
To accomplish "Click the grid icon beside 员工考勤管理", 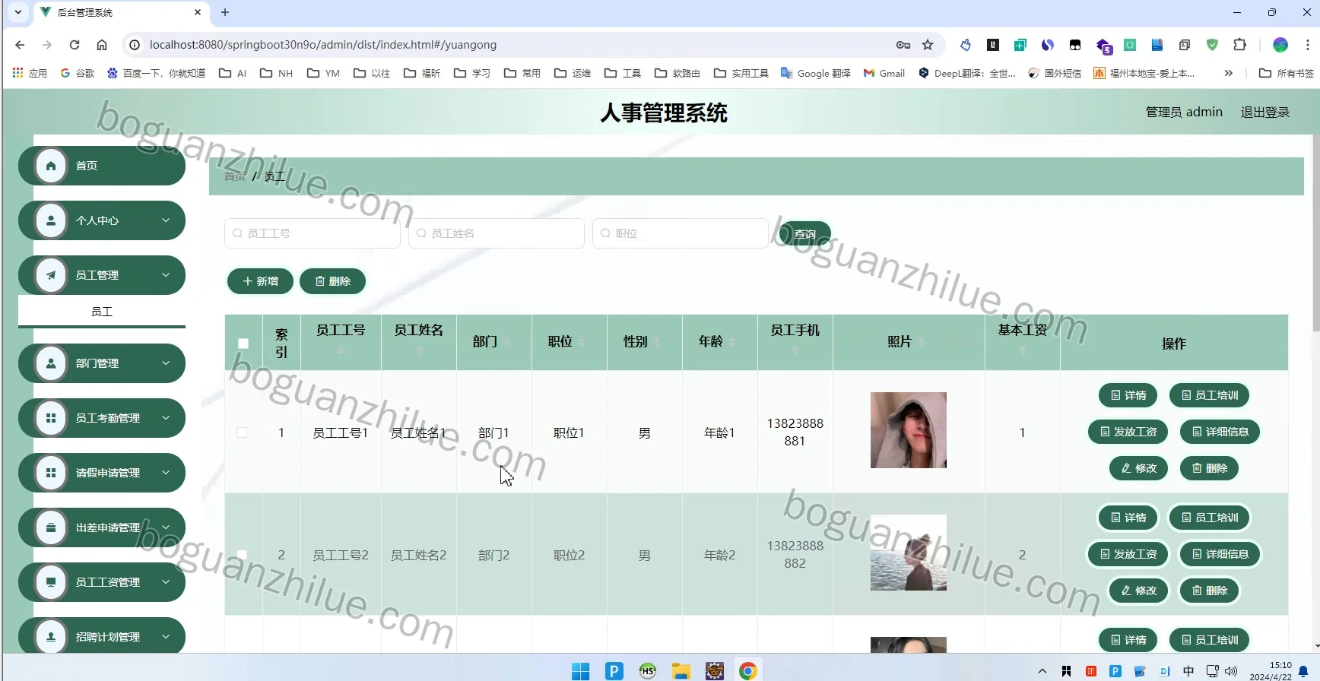I will [x=51, y=418].
